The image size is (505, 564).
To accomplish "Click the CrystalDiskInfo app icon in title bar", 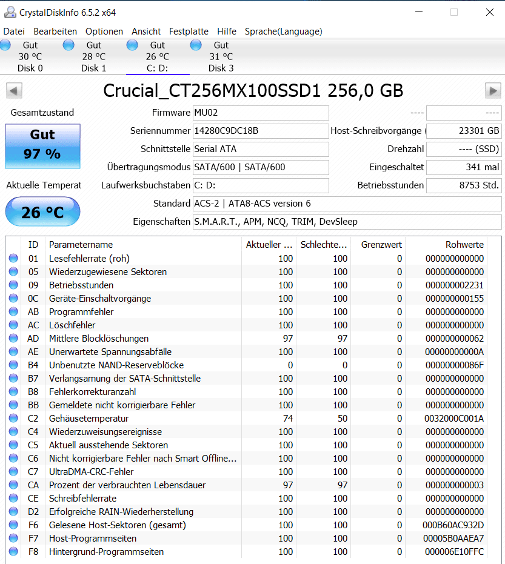I will pyautogui.click(x=10, y=12).
